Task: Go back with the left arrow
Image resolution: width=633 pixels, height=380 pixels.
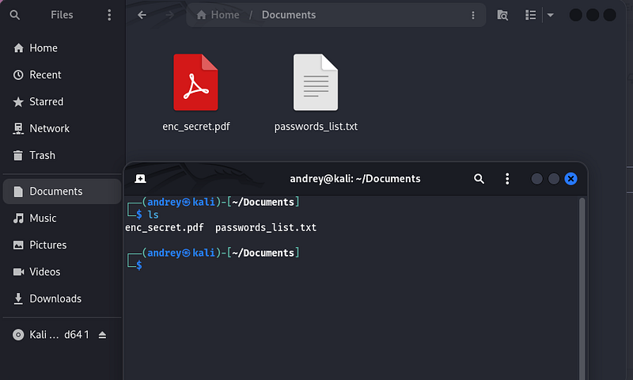Action: click(142, 15)
